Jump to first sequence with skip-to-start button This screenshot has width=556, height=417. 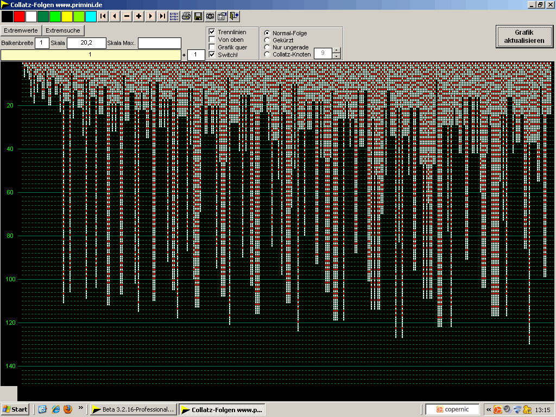click(x=103, y=16)
